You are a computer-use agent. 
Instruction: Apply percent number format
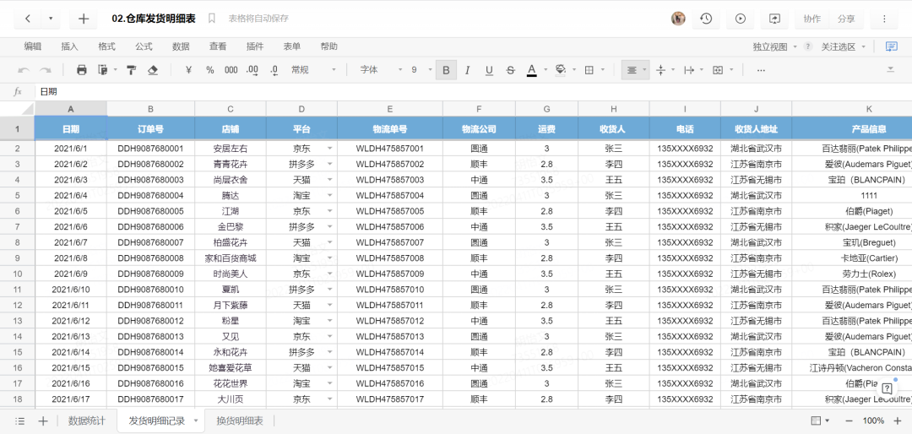tap(210, 70)
